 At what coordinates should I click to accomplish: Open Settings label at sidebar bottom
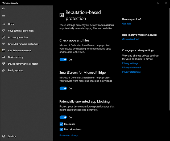(12, 136)
